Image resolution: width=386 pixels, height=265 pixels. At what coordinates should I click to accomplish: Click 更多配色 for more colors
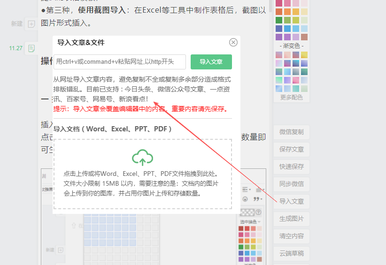pyautogui.click(x=291, y=98)
